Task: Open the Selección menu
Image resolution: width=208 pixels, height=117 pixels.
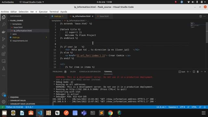Action: [23, 12]
